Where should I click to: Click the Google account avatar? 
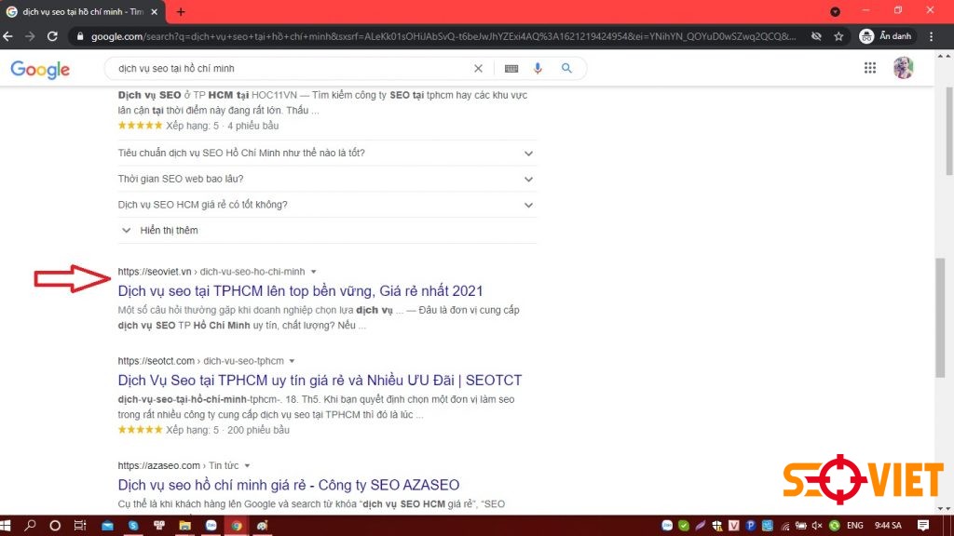903,67
